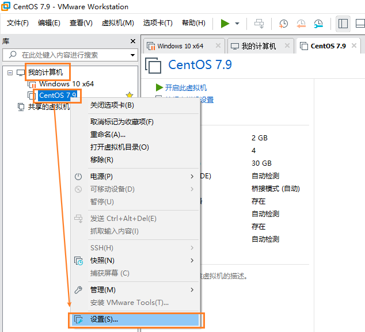This screenshot has height=332, width=365.
Task: Toggle the thumbnail bar view icon
Action: coord(360,24)
